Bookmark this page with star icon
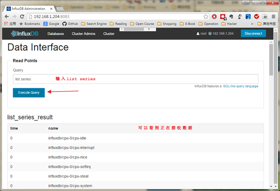The height and width of the screenshot is (191, 280). (x=206, y=16)
